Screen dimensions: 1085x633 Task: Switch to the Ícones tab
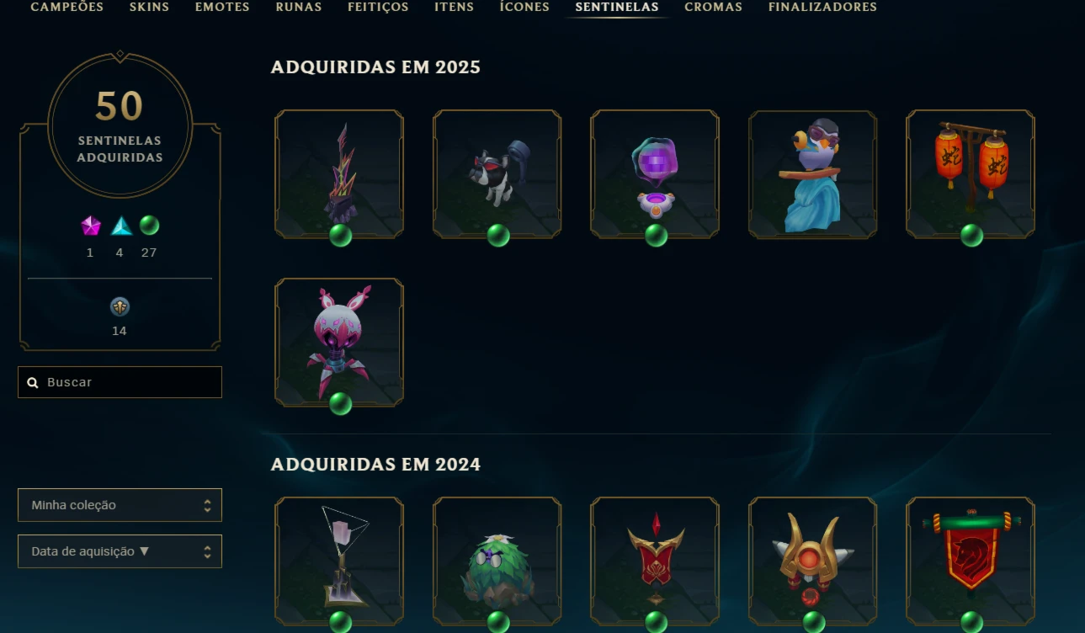[524, 7]
